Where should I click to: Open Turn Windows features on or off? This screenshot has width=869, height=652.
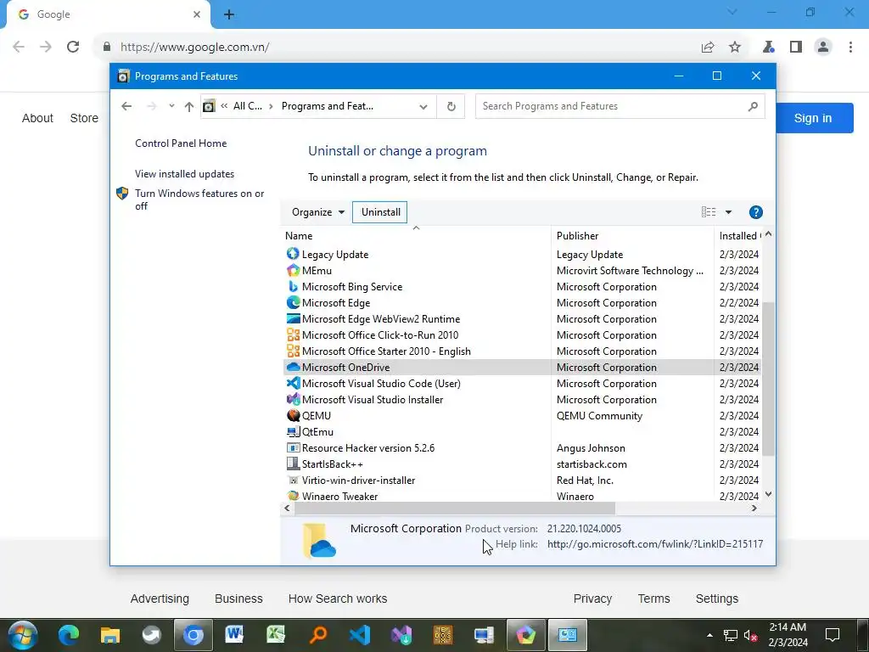tap(199, 200)
